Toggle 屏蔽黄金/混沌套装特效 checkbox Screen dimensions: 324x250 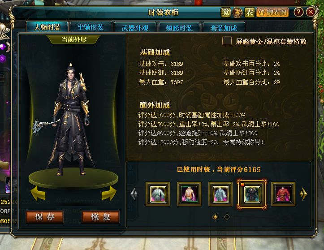[227, 41]
